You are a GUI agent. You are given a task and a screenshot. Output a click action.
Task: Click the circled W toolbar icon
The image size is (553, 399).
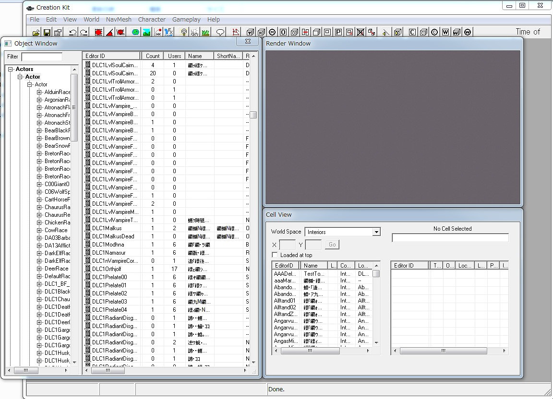coord(468,33)
